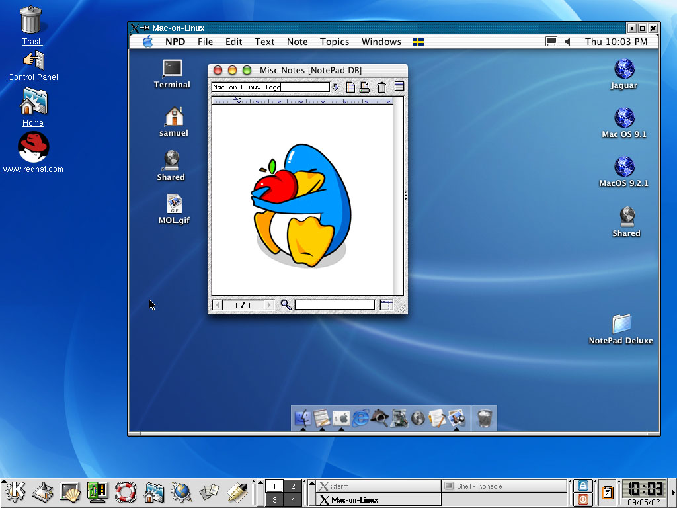Click the search text field in NotePad

(x=335, y=305)
